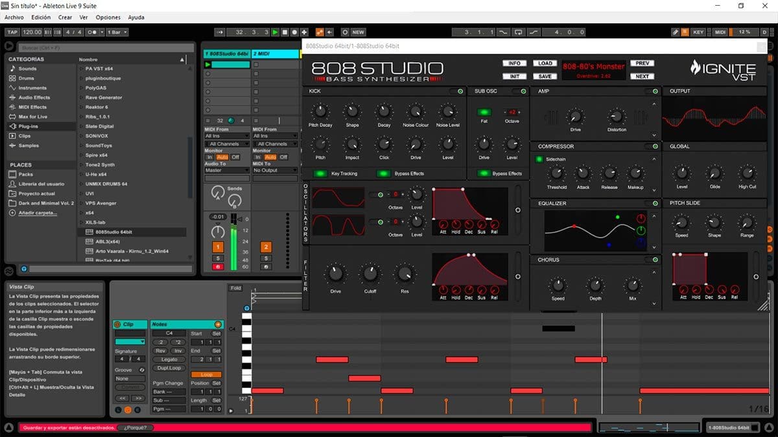
Task: Click the transport Play button
Action: [276, 32]
